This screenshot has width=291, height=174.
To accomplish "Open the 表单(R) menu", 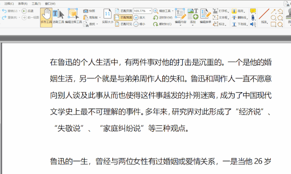I will tap(23, 4).
